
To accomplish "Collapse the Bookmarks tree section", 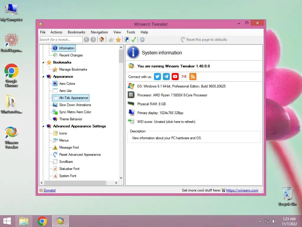I will coord(43,62).
